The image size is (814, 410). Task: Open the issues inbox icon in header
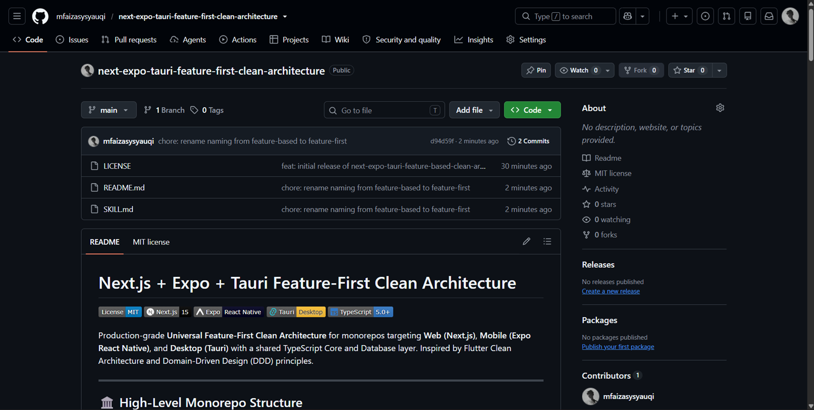[705, 16]
